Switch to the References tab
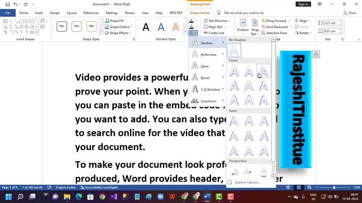The width and height of the screenshot is (362, 203). [91, 13]
